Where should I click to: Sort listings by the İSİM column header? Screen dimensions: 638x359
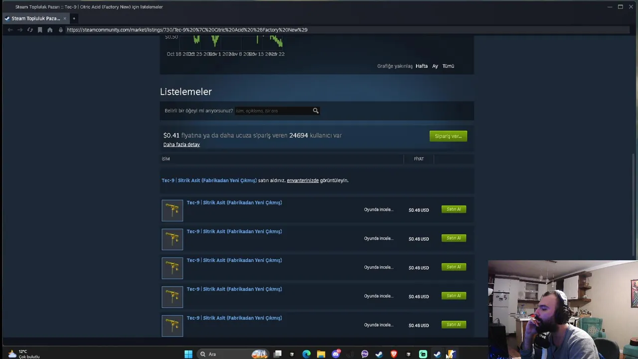[165, 159]
